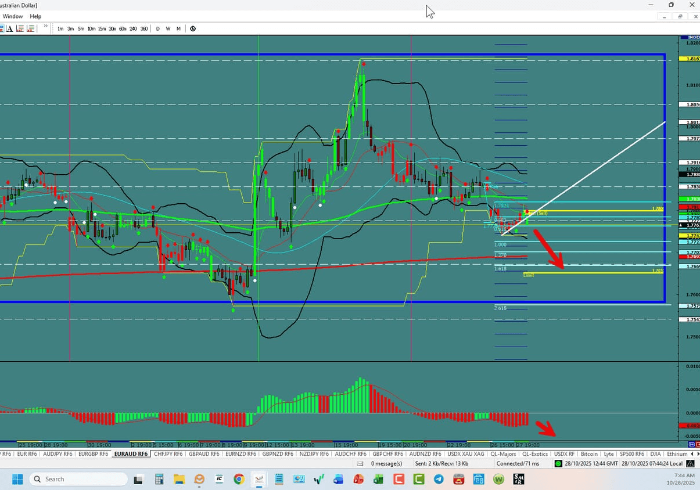Click the clock/session time icon
The width and height of the screenshot is (700, 490).
point(192,28)
